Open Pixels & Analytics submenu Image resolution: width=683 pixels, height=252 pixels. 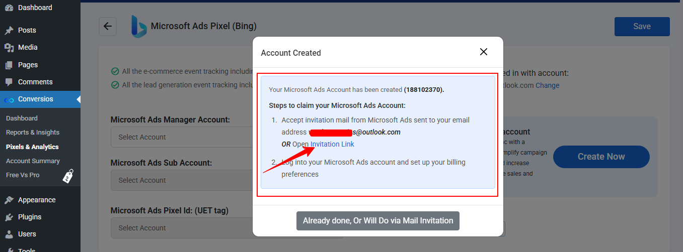coord(32,147)
